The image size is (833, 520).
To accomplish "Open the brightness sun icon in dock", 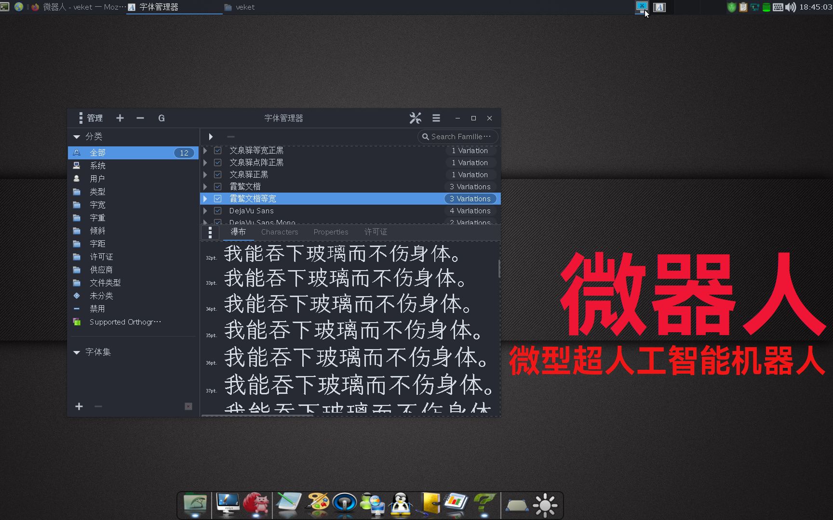I will pos(545,505).
